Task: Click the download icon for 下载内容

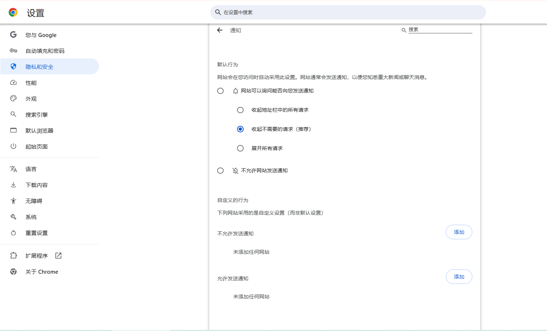Action: [13, 185]
